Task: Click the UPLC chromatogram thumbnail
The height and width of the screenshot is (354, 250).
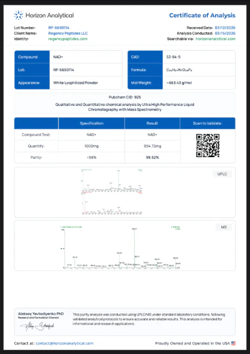Action: pyautogui.click(x=112, y=192)
